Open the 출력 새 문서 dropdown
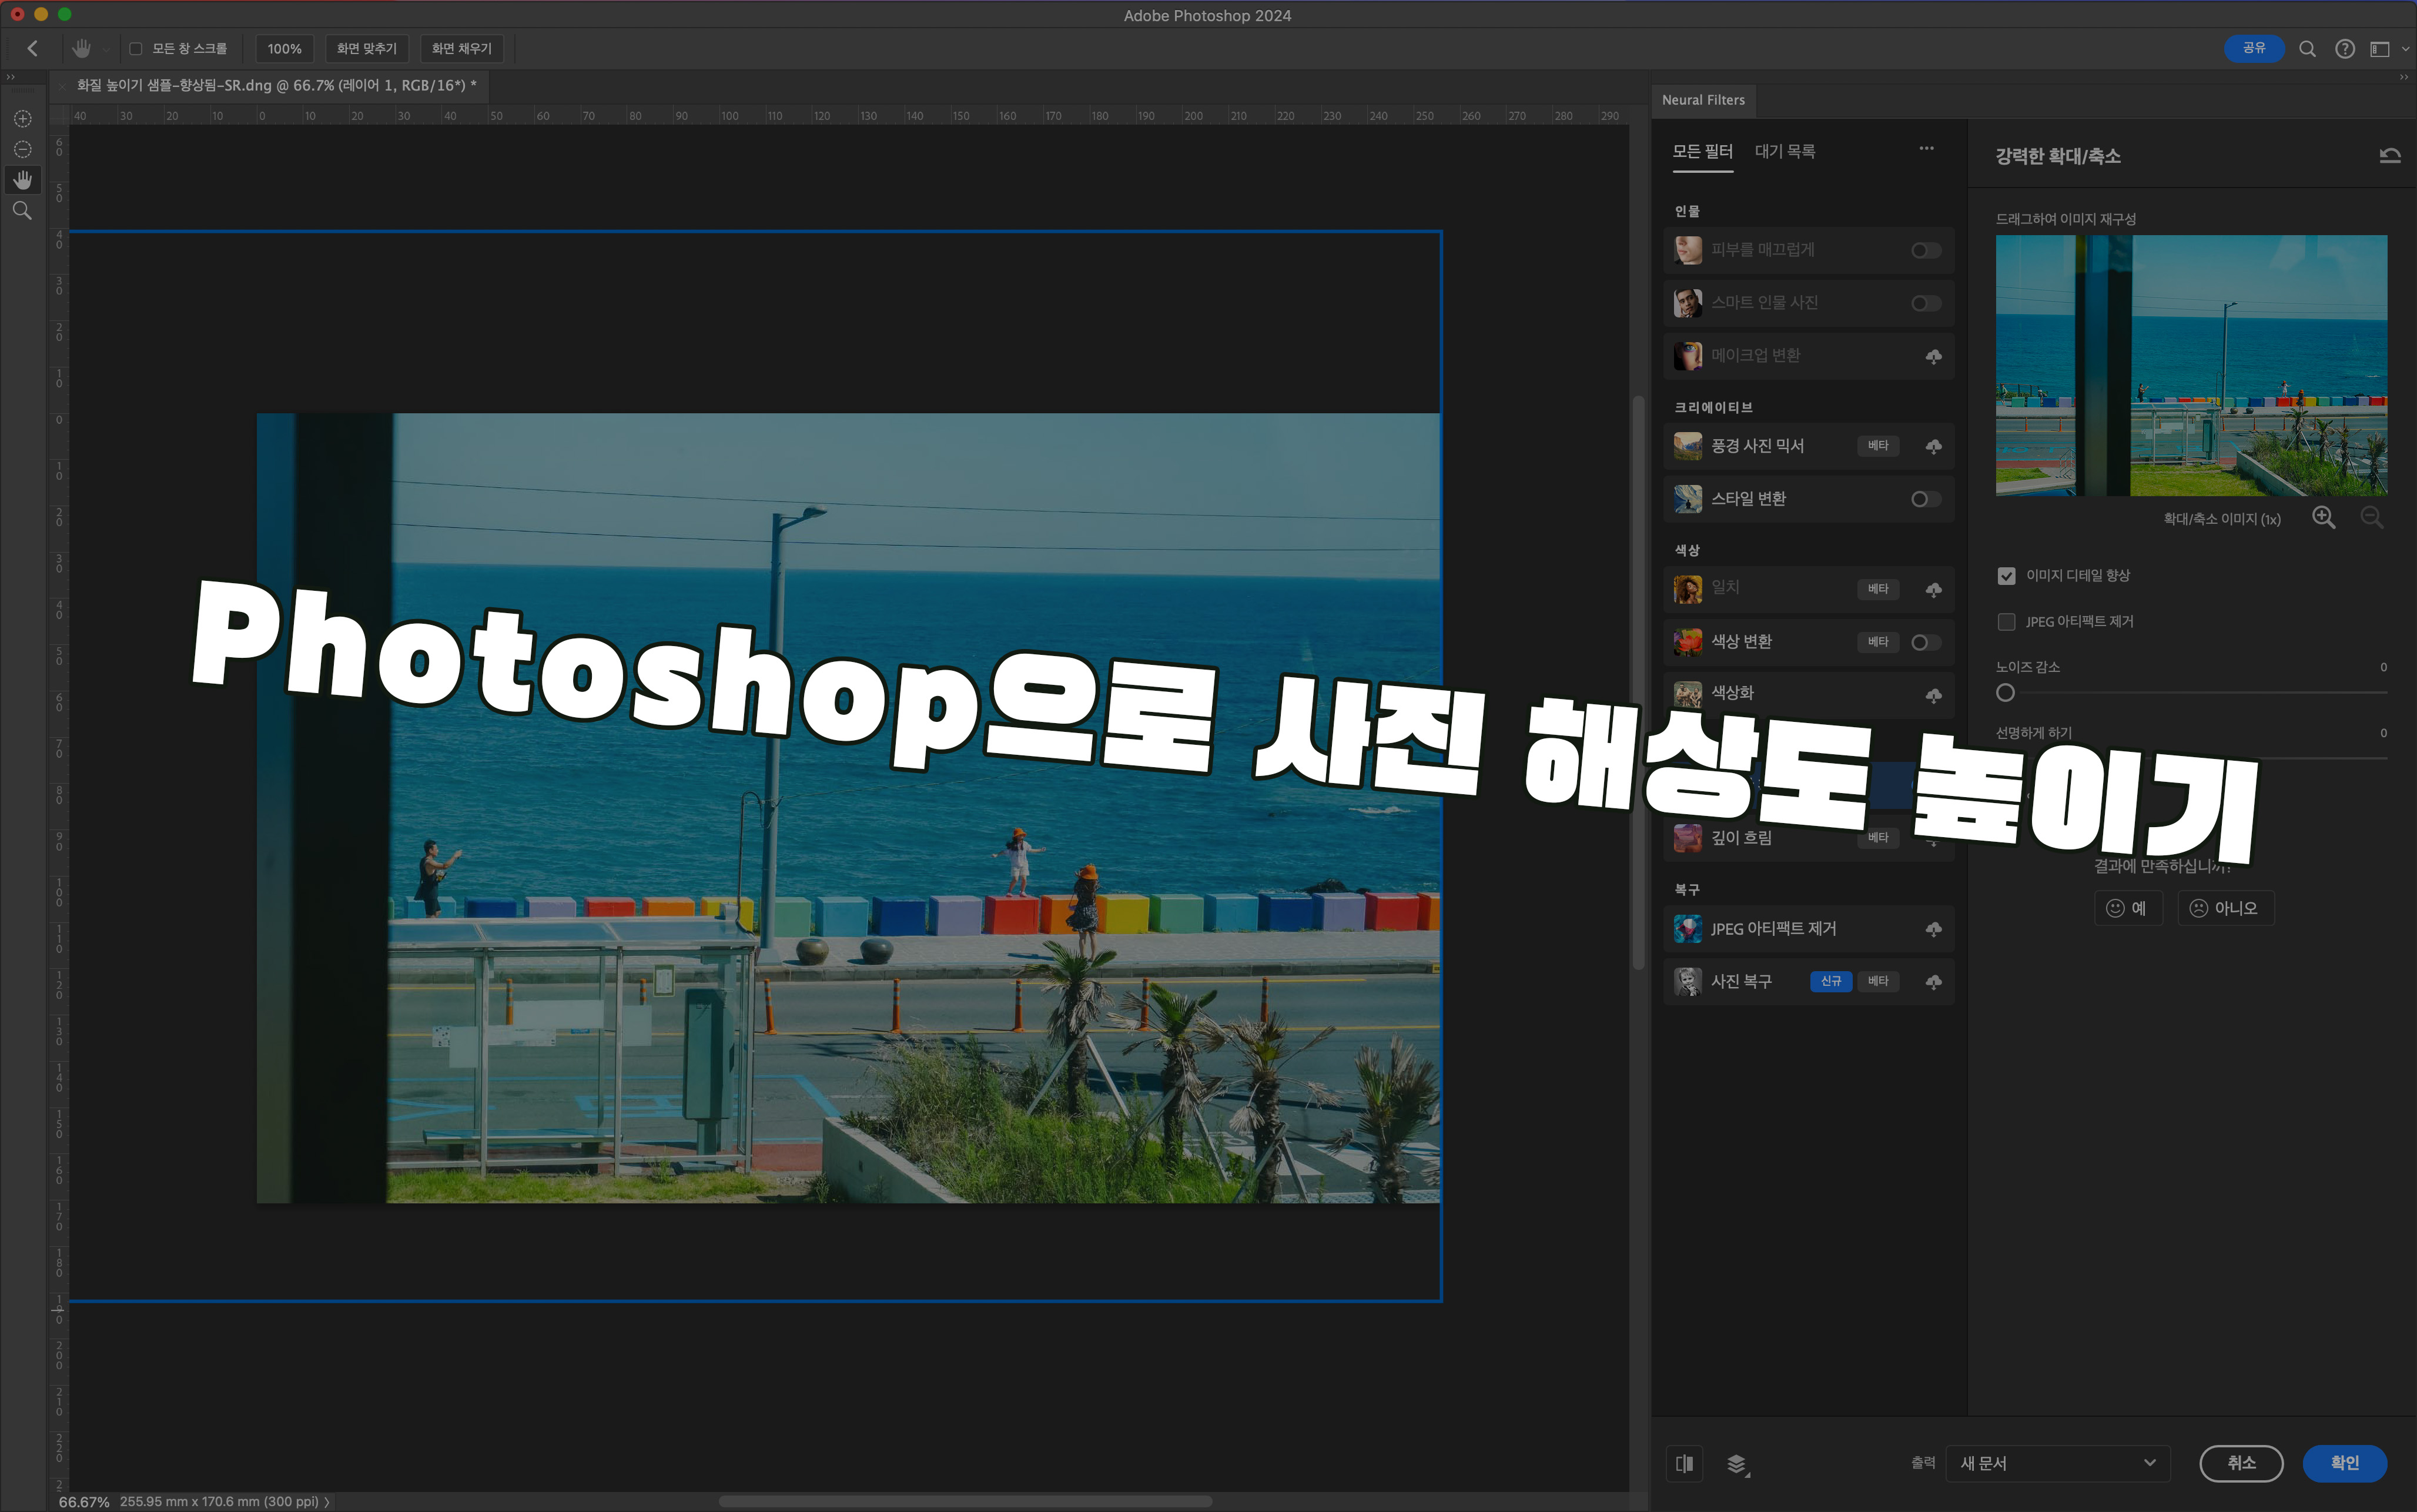 2058,1463
